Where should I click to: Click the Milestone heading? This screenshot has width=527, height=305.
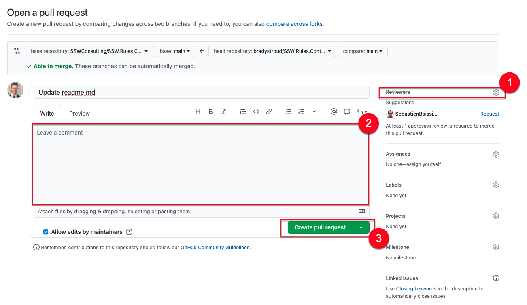[397, 247]
